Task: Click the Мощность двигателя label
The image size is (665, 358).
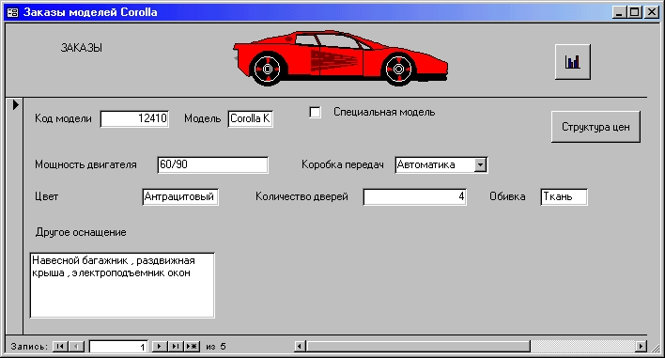Action: tap(85, 164)
